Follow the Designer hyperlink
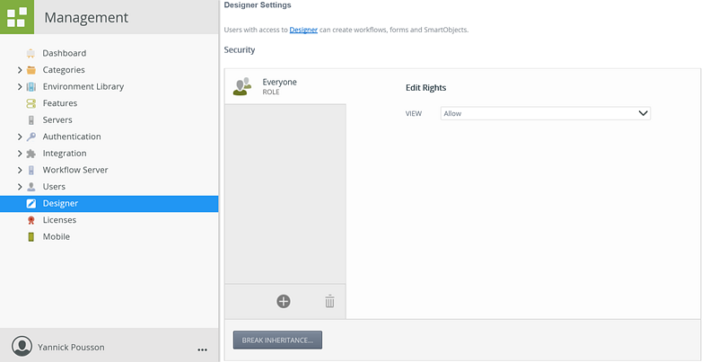 pyautogui.click(x=303, y=31)
